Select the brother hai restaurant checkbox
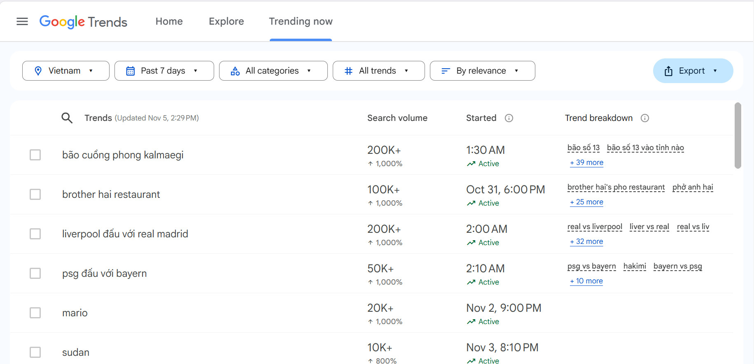This screenshot has height=364, width=754. 35,195
